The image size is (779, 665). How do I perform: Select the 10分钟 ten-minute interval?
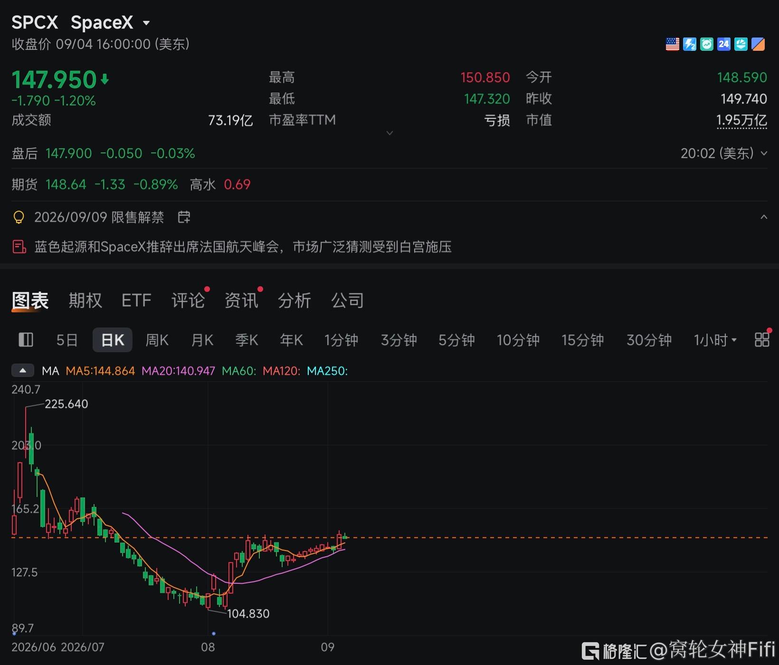[x=518, y=340]
